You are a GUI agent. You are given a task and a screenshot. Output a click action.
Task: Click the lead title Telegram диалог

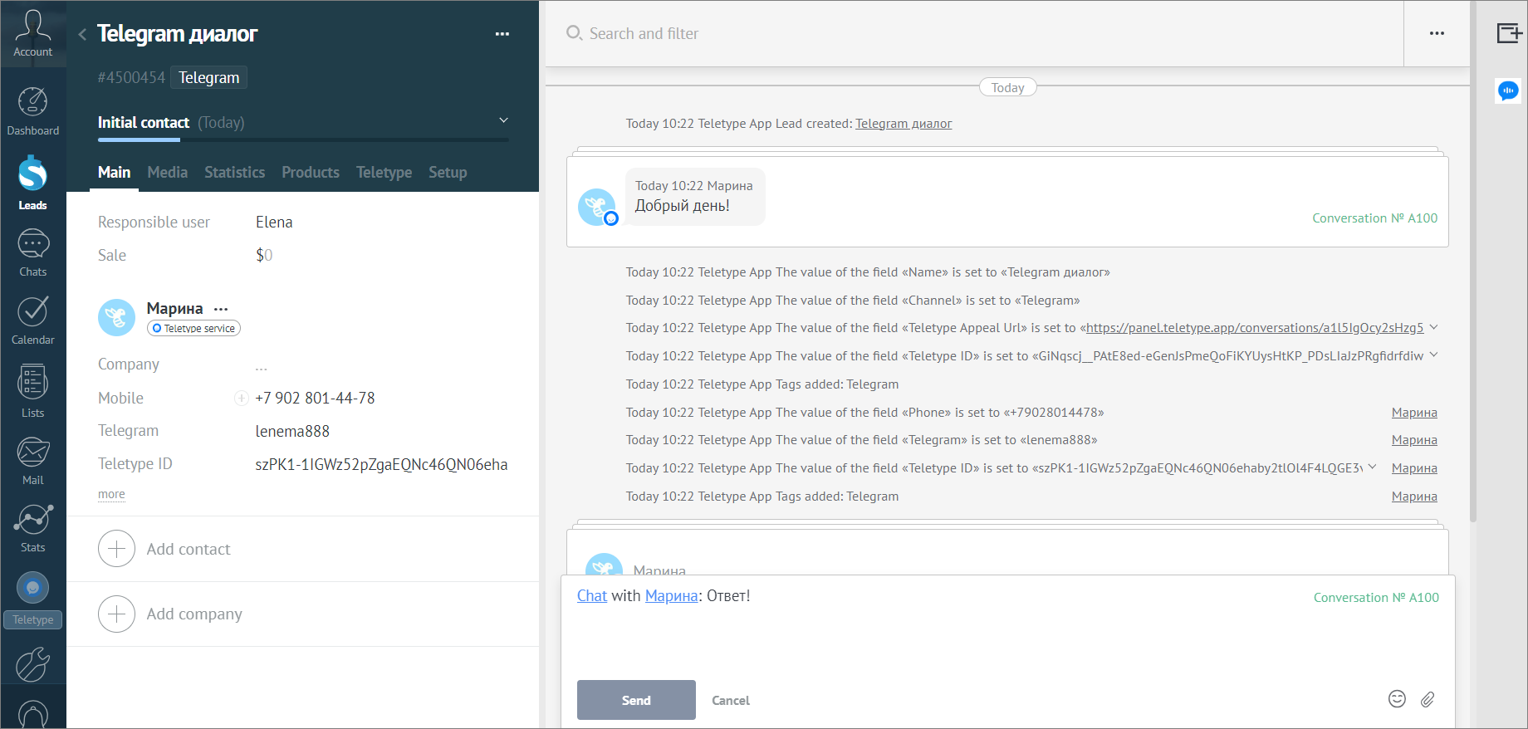(177, 34)
